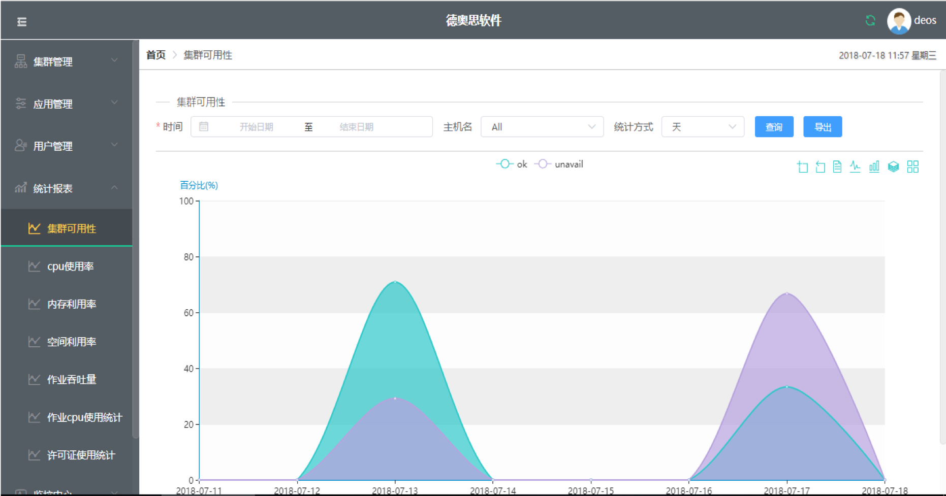Open 空间利用率 report

click(67, 342)
